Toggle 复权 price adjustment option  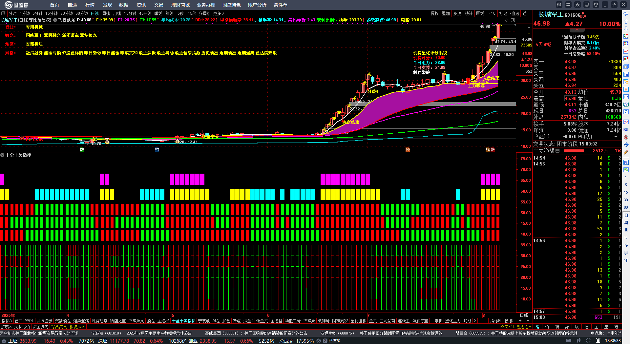coord(434,13)
